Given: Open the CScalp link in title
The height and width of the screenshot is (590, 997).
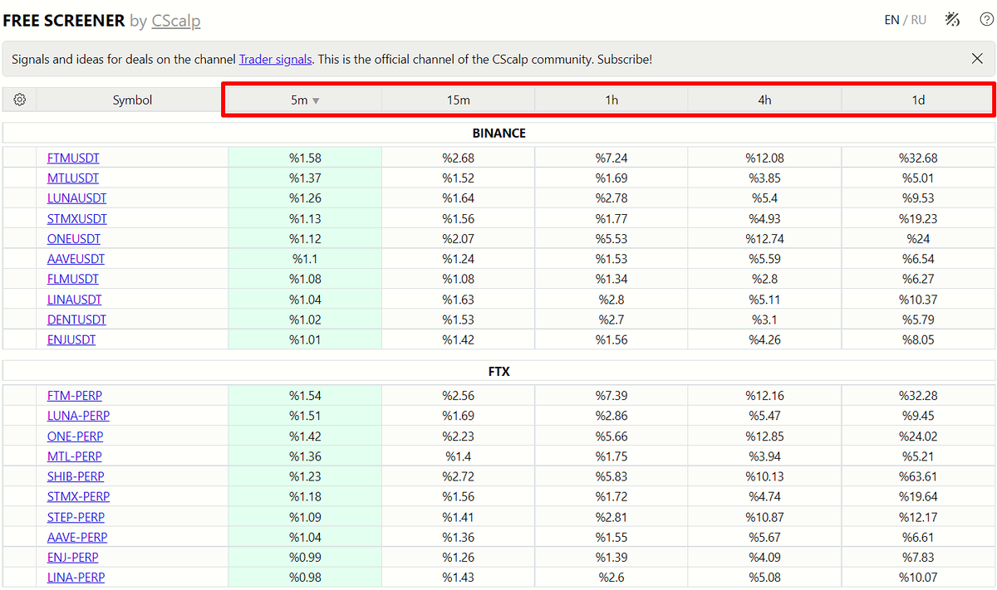Looking at the screenshot, I should (x=176, y=21).
